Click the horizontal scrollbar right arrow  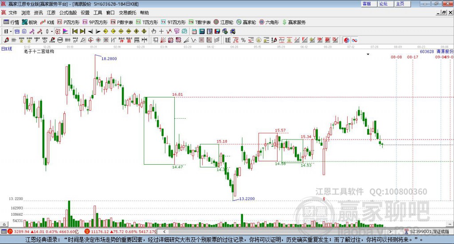[390, 232]
